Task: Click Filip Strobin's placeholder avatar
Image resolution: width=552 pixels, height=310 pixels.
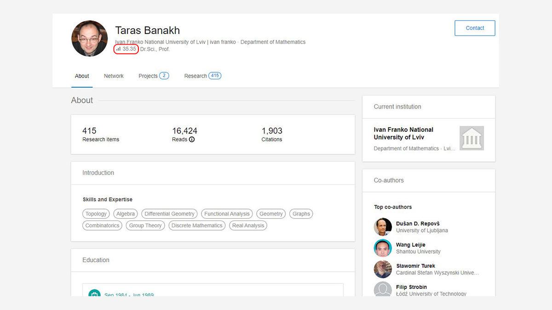Action: pos(383,289)
